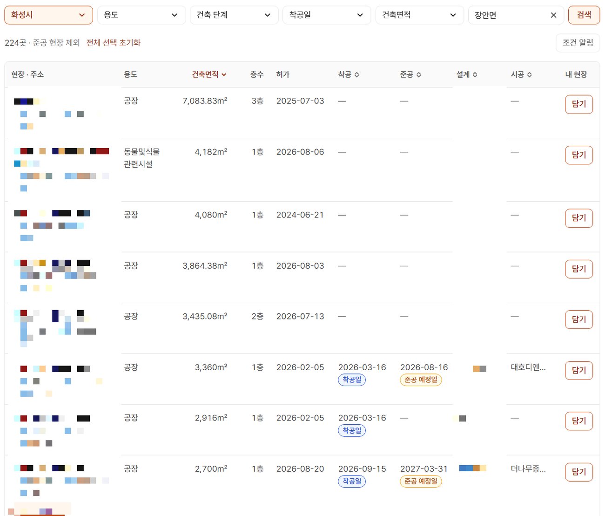The image size is (605, 516).
Task: Sort by 시공 column arrow icon
Action: 530,75
